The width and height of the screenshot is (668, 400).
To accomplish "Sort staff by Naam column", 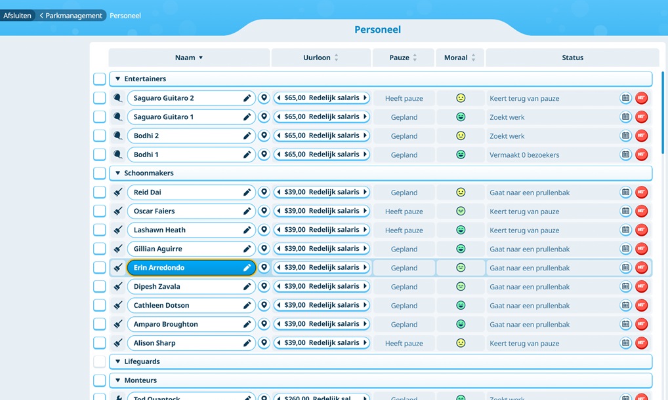I will tap(189, 58).
